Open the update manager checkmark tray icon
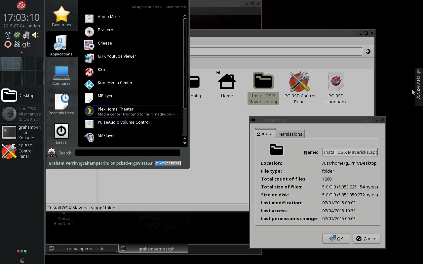The width and height of the screenshot is (423, 264). pyautogui.click(x=17, y=35)
